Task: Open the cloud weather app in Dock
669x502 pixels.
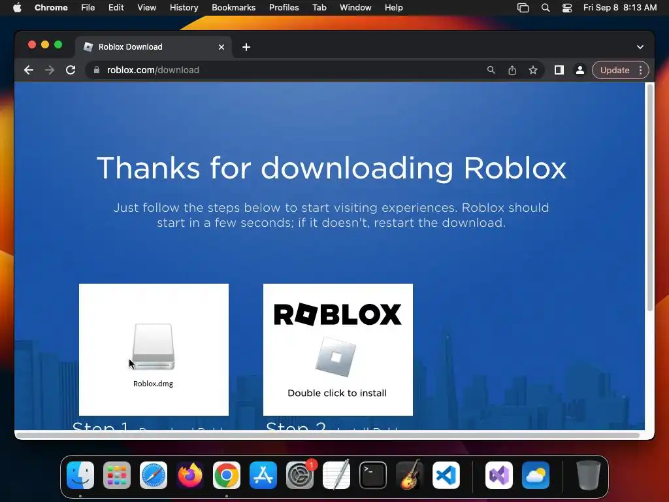Action: coord(536,475)
